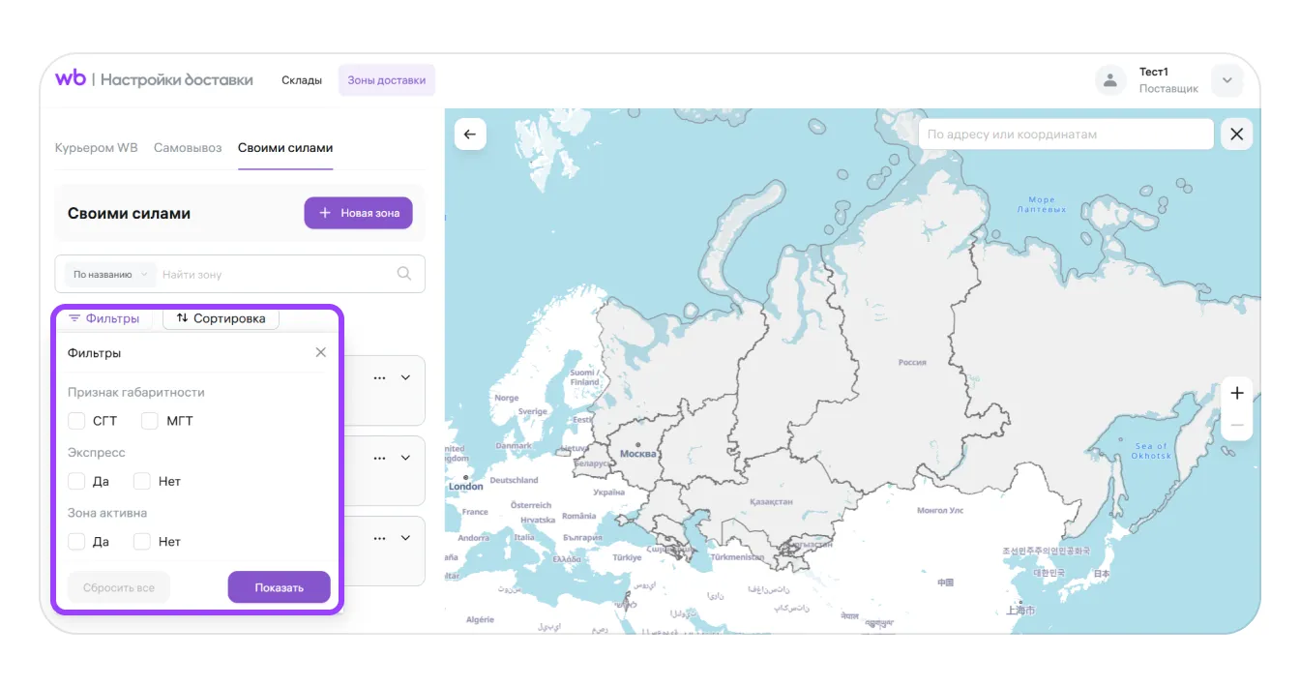Check the СГТ checkbox
1300x687 pixels.
(77, 421)
